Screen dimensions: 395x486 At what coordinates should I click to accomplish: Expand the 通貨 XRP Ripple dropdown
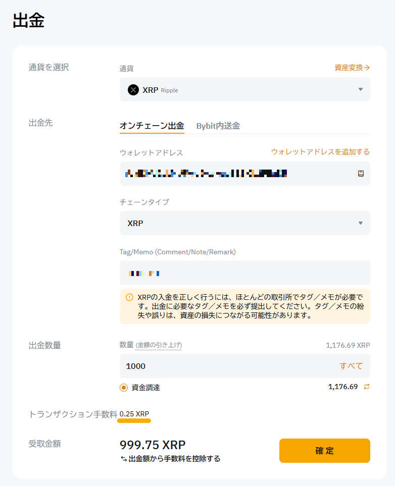[245, 89]
